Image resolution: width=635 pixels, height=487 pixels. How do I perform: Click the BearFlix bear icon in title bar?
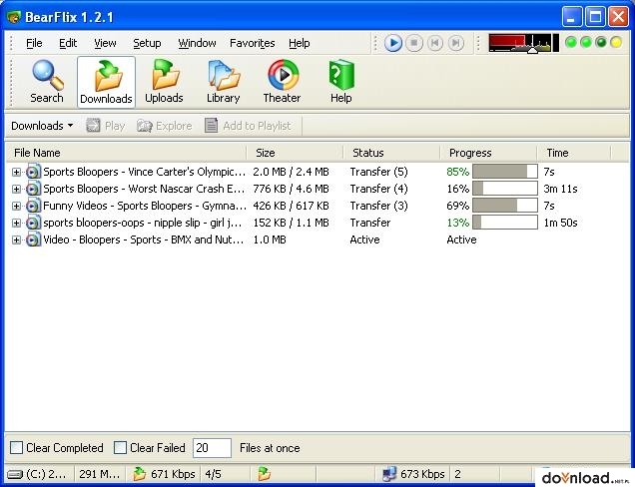(x=13, y=17)
